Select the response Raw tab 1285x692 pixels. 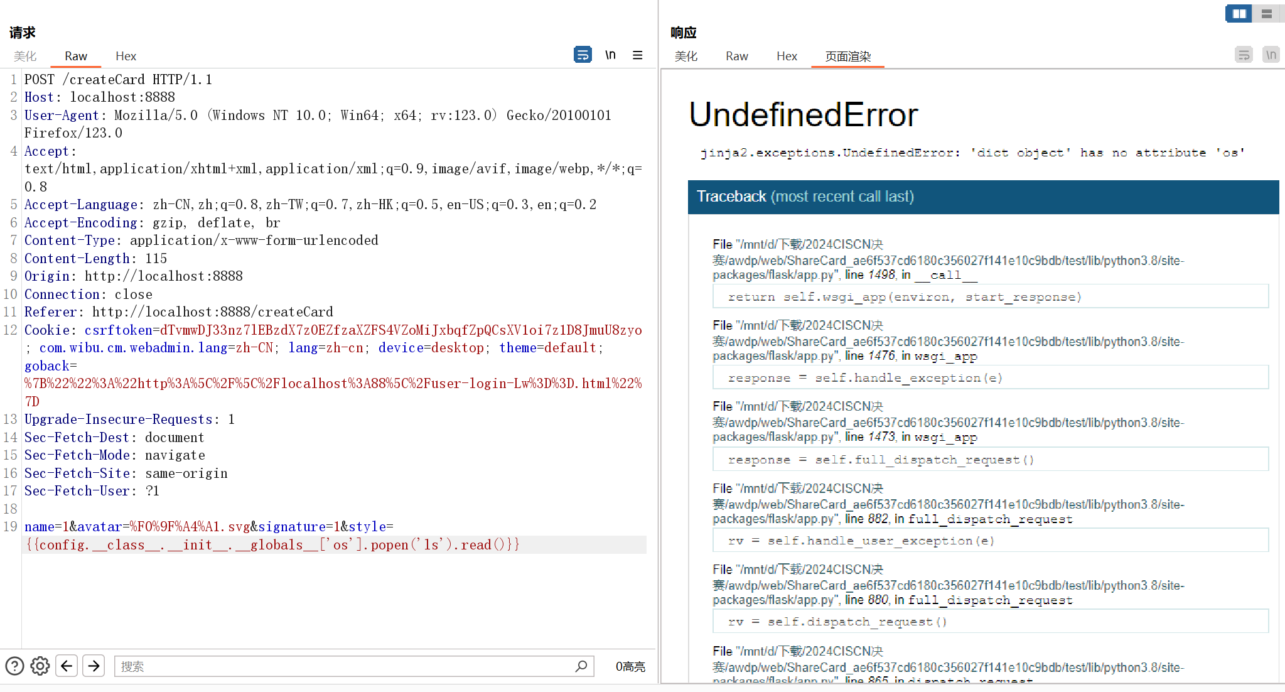pyautogui.click(x=737, y=57)
